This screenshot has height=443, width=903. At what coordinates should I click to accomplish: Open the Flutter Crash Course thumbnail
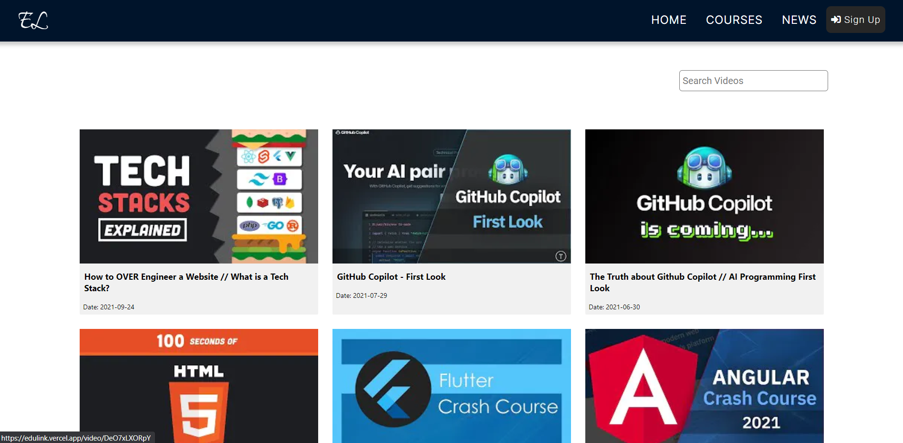click(452, 386)
